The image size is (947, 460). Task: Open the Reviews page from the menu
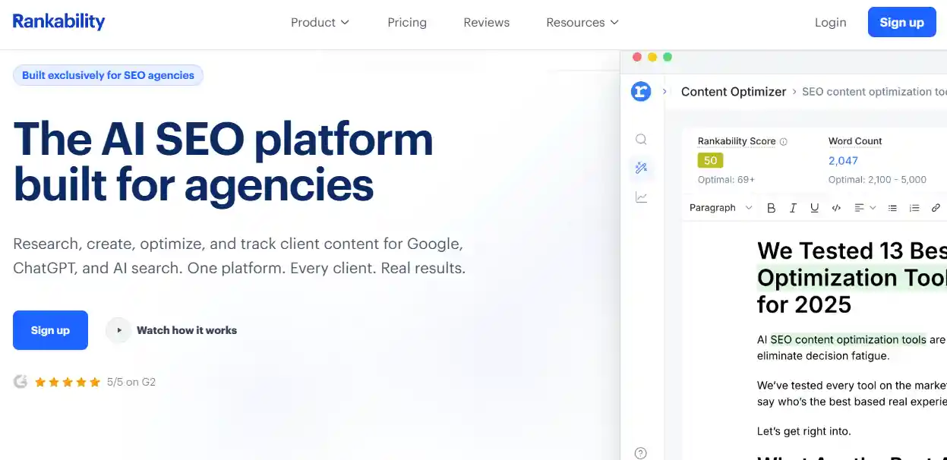486,22
